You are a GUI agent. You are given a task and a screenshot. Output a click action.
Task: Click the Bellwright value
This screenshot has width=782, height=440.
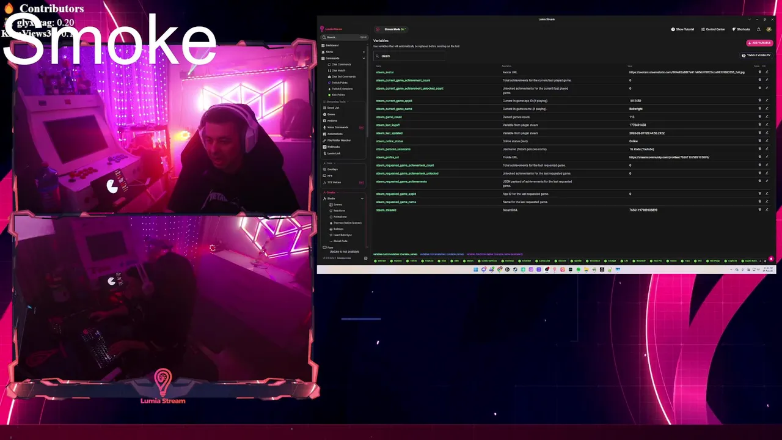[635, 109]
